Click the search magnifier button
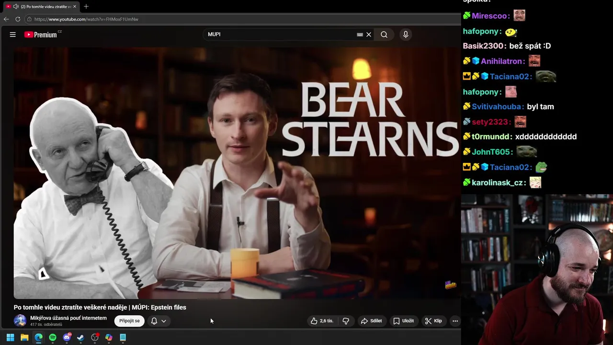The height and width of the screenshot is (345, 613). point(384,34)
